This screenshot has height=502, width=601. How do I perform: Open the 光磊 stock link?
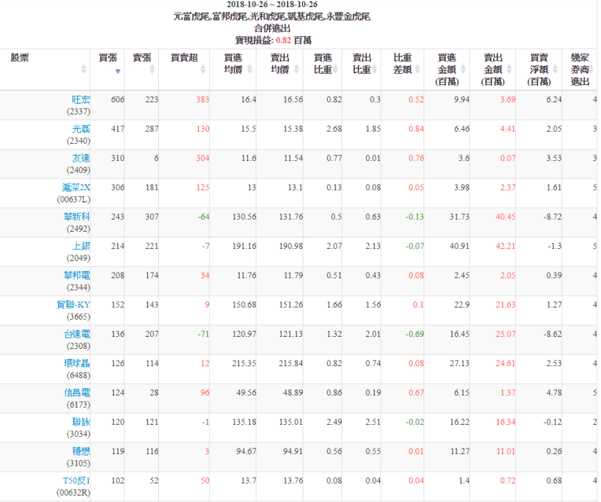81,129
